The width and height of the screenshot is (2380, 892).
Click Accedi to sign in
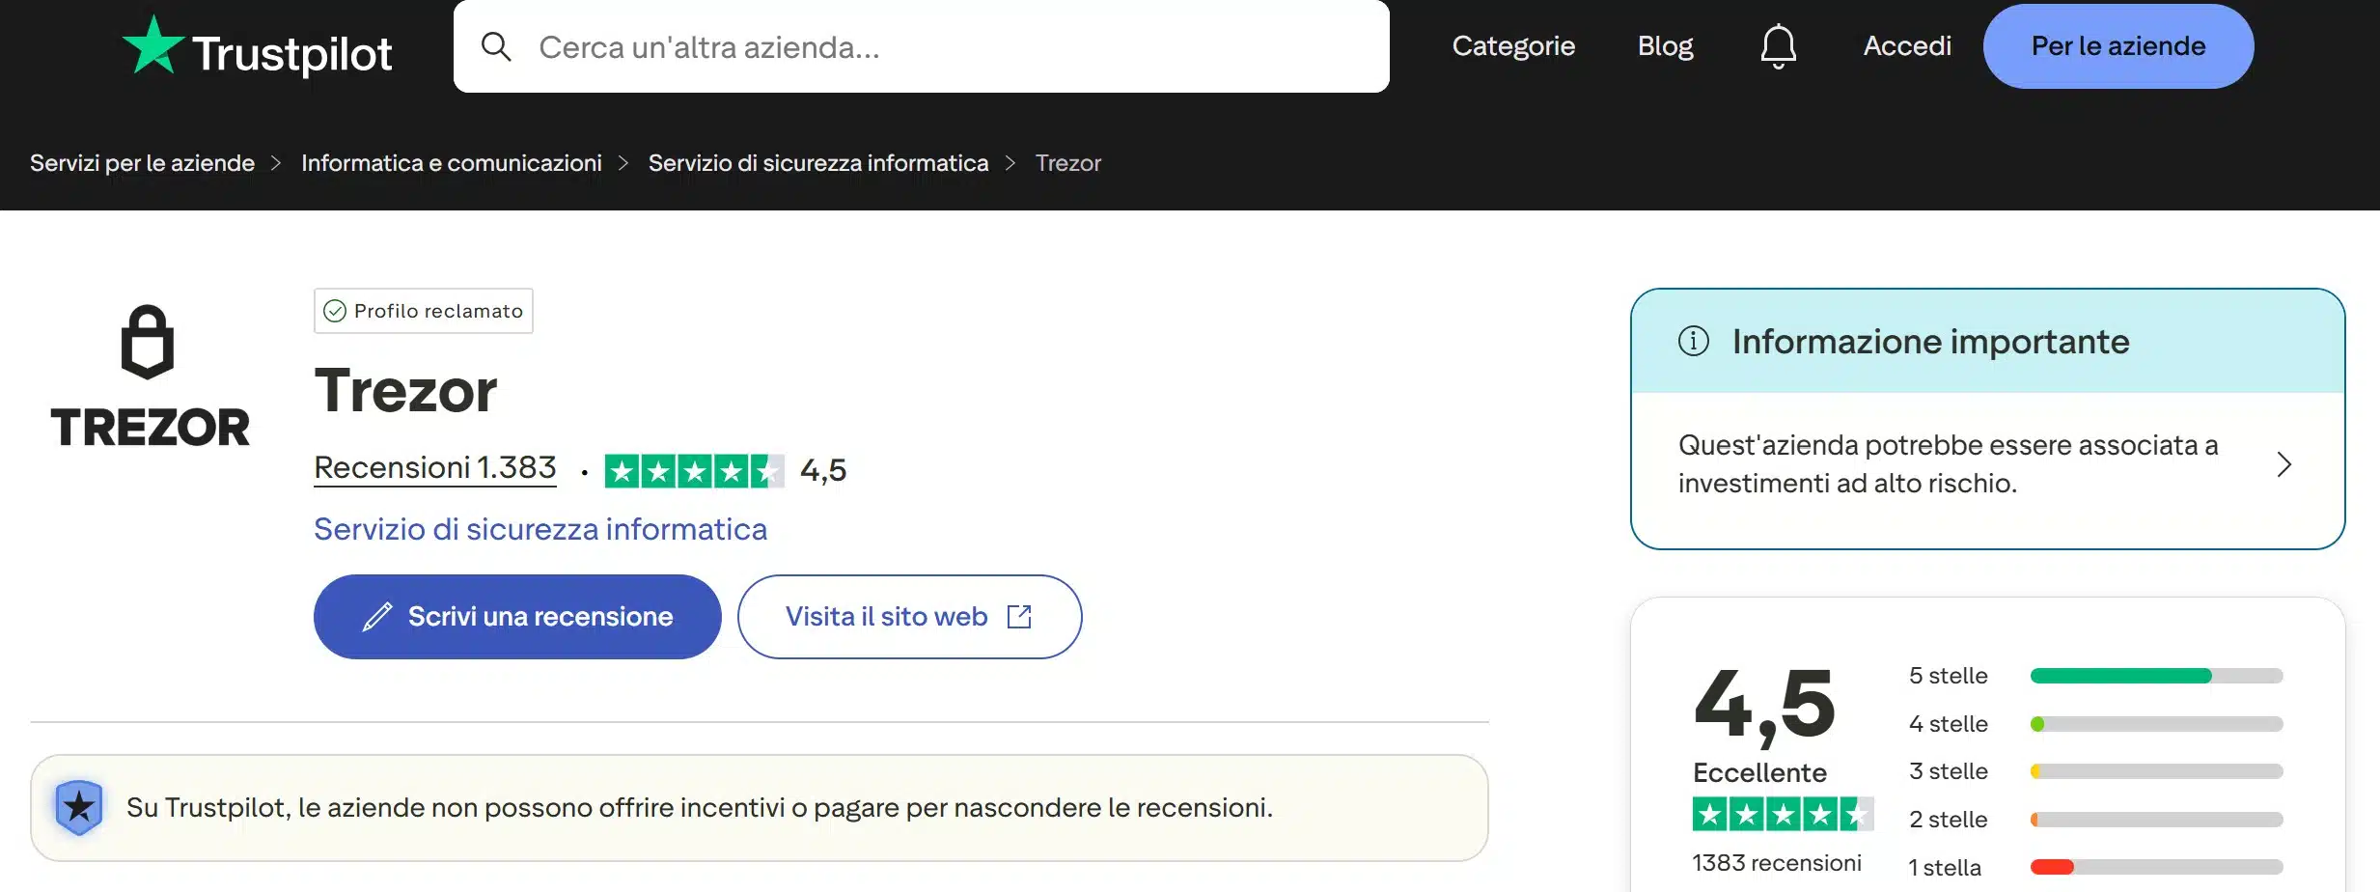[x=1906, y=45]
